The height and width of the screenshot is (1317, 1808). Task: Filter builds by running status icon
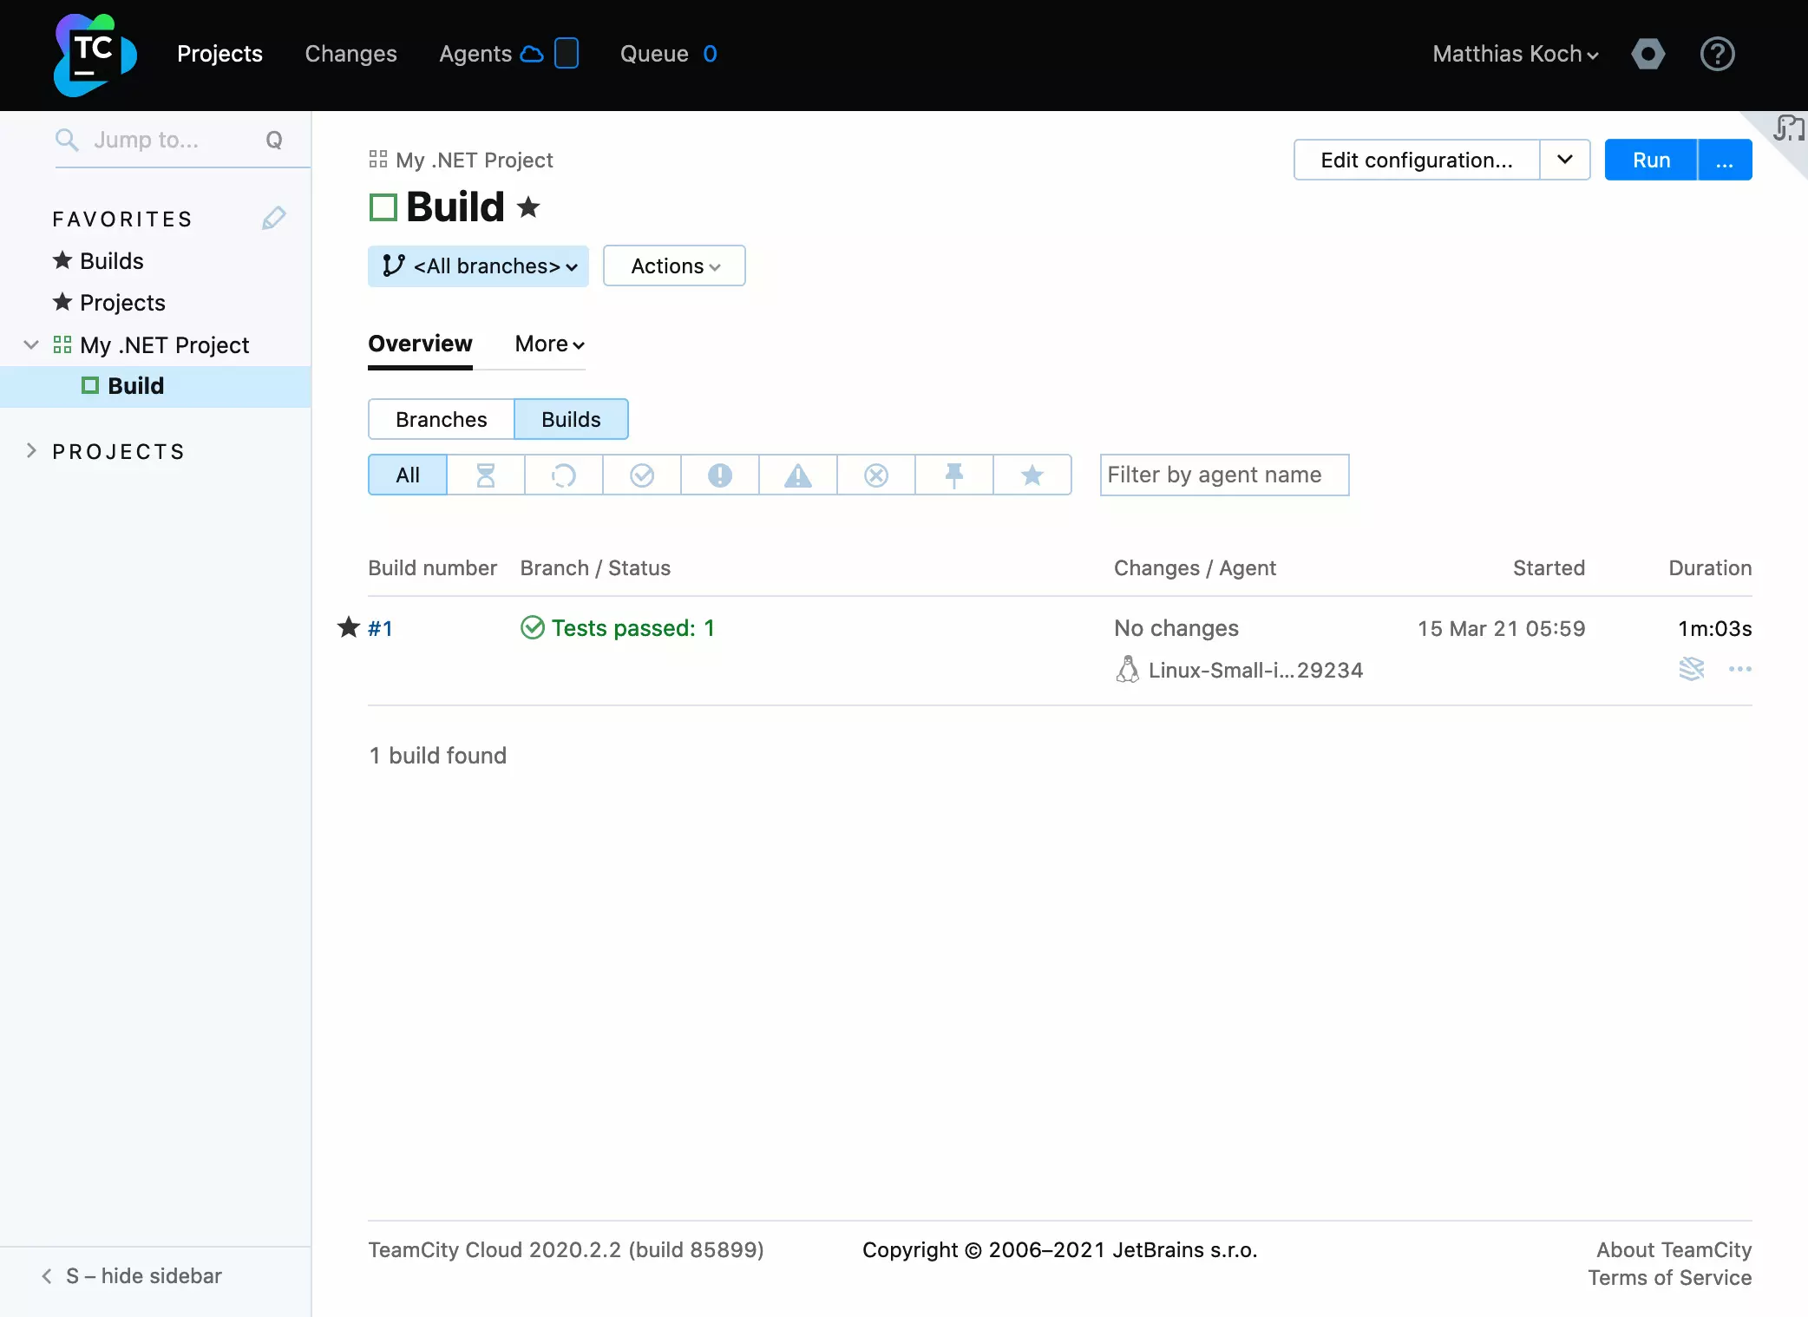click(x=564, y=475)
